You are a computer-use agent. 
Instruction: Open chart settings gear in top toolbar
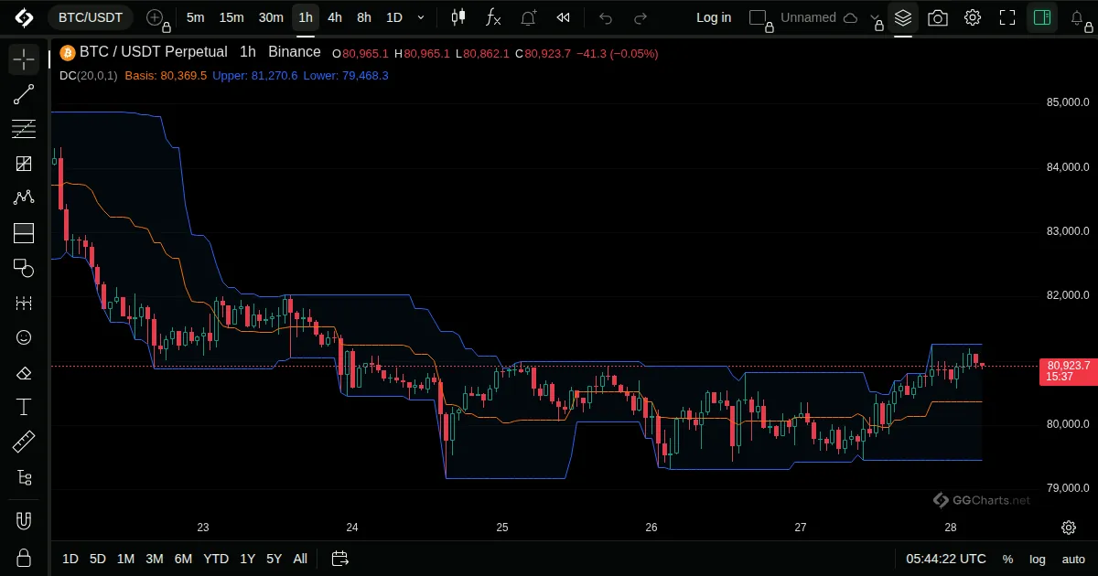click(x=973, y=17)
